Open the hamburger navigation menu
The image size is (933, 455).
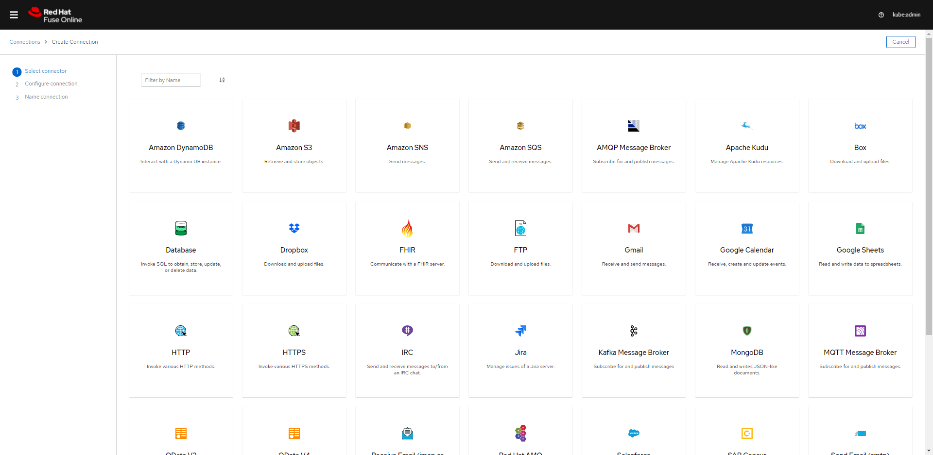tap(14, 15)
